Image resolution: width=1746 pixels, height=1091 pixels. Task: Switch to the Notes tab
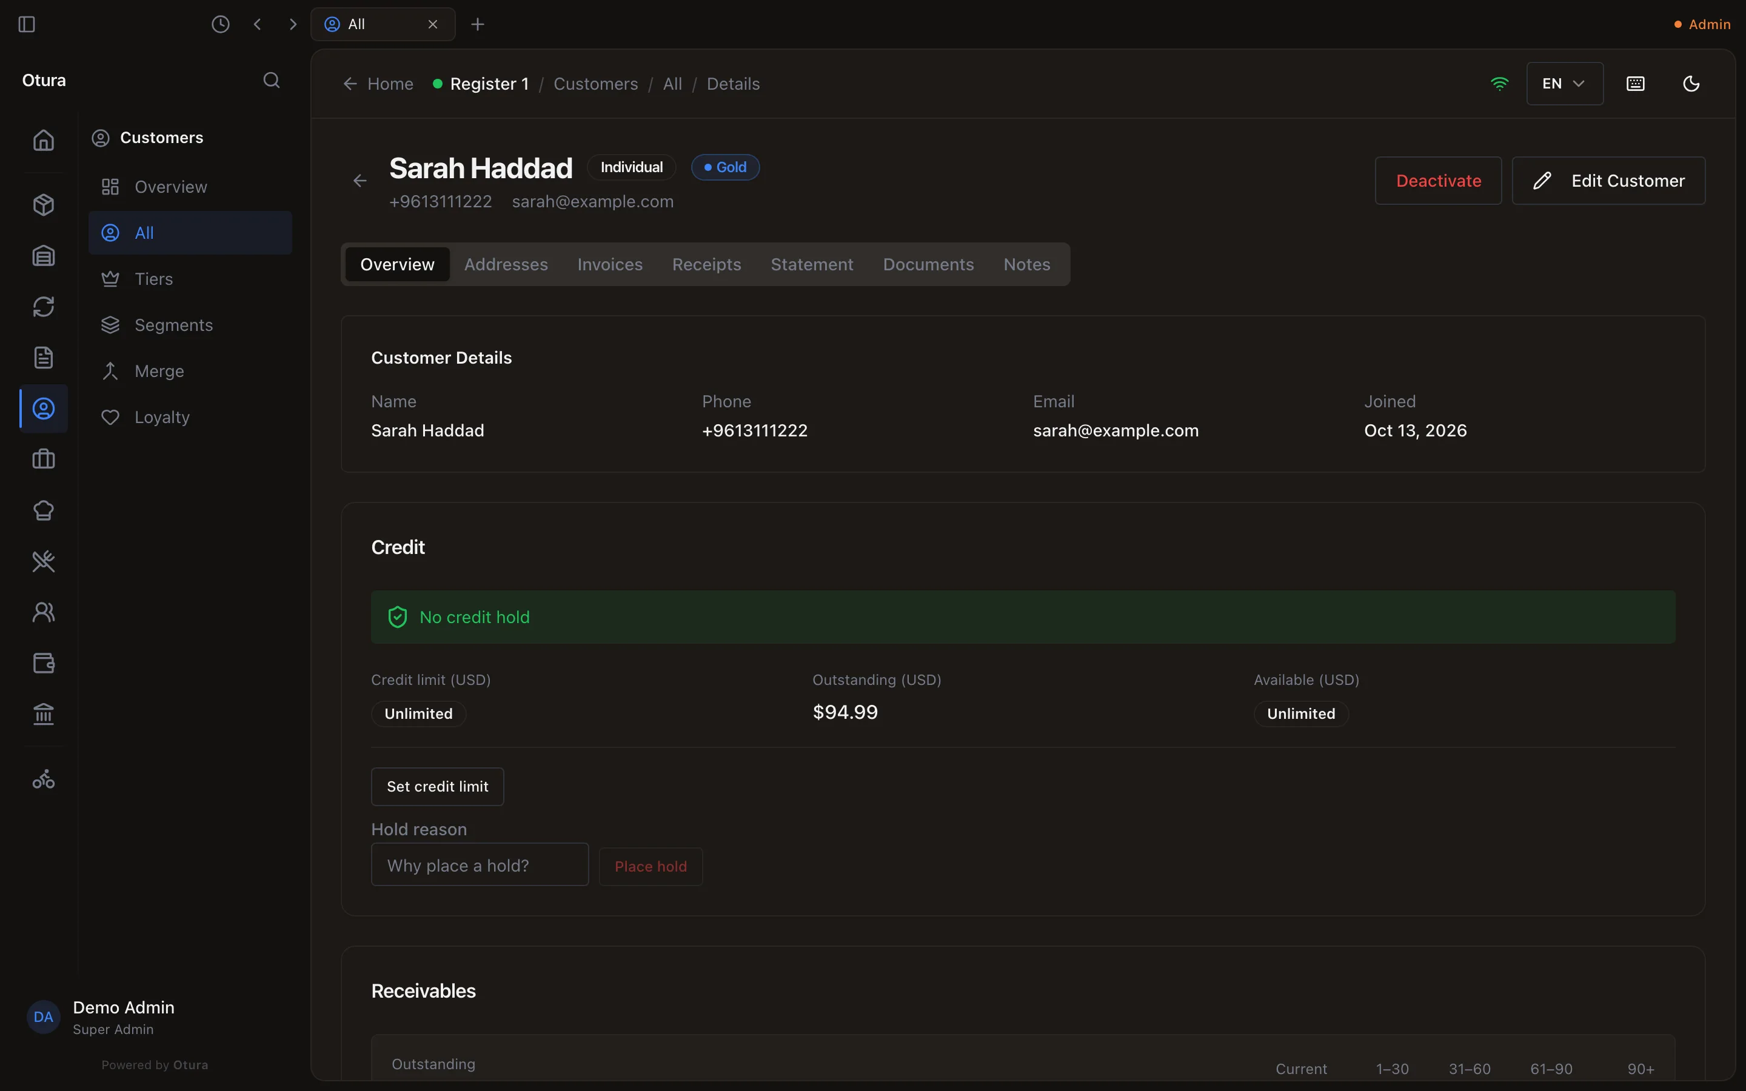pos(1026,264)
